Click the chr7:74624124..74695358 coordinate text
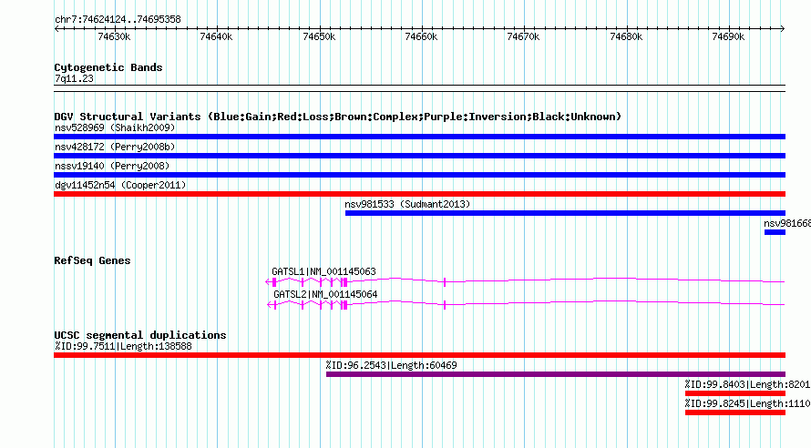 click(118, 19)
